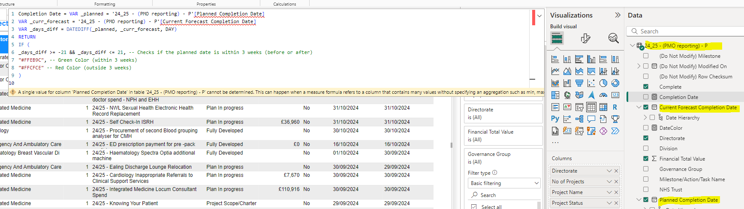Remove Project Name from Columns well

(616, 192)
